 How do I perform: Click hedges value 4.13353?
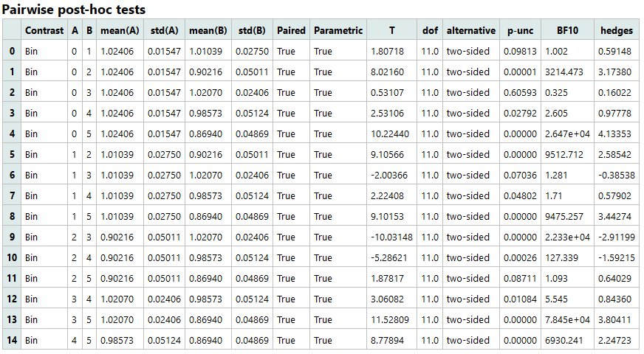pyautogui.click(x=614, y=133)
